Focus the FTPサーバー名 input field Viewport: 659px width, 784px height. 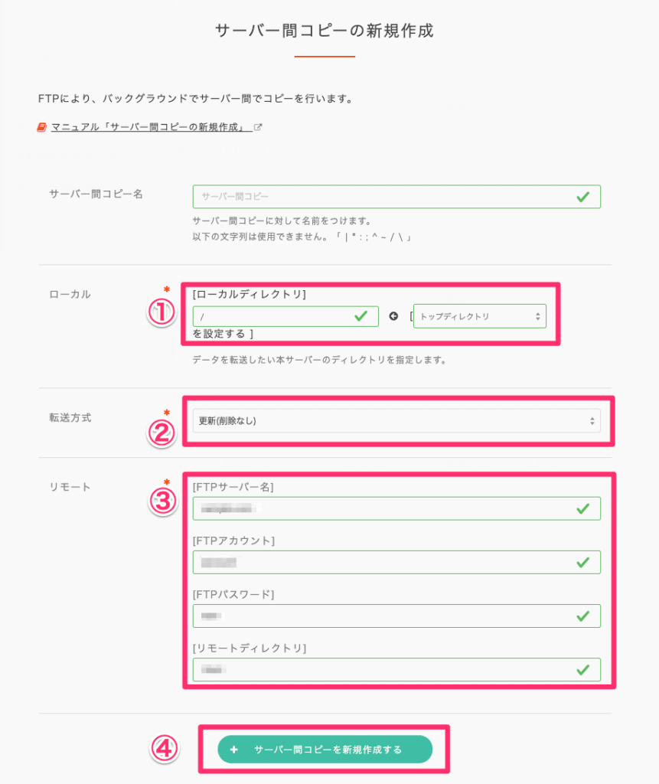click(x=396, y=509)
